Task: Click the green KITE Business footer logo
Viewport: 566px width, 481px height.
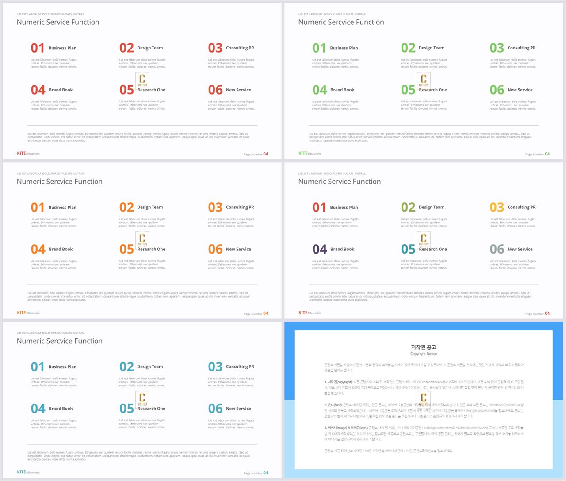Action: [310, 154]
